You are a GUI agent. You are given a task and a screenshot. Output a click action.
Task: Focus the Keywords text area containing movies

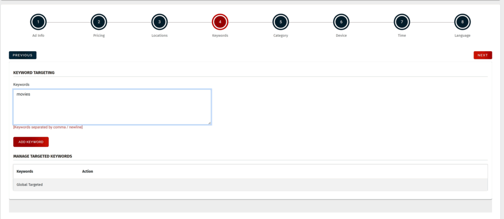(x=112, y=107)
